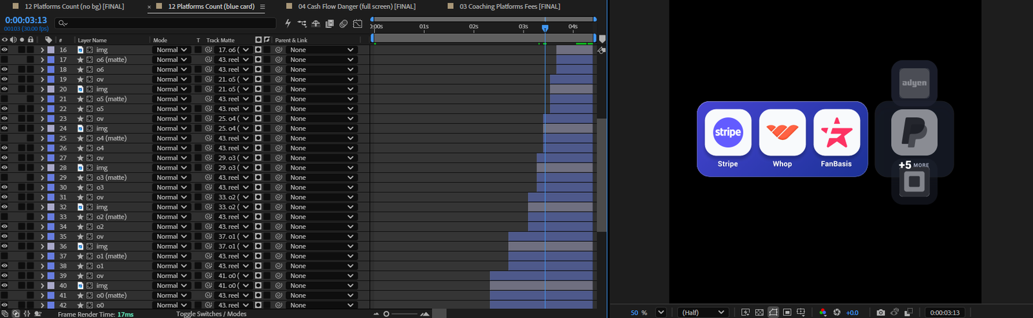Switch to 03 Coaching Platforms Fees tab

[x=510, y=6]
